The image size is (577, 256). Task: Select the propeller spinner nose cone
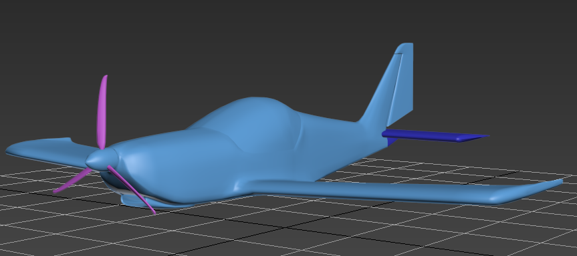click(x=101, y=160)
